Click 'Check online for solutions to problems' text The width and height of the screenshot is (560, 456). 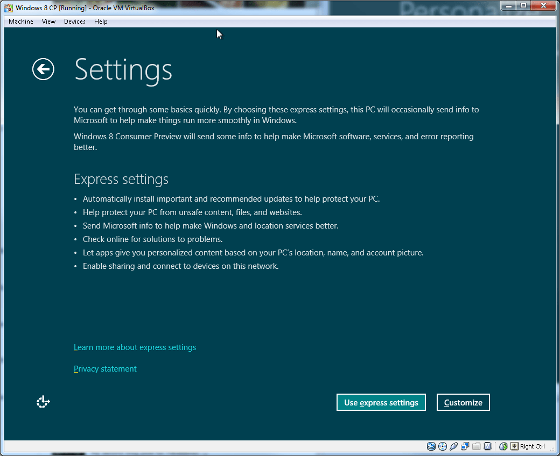[152, 239]
